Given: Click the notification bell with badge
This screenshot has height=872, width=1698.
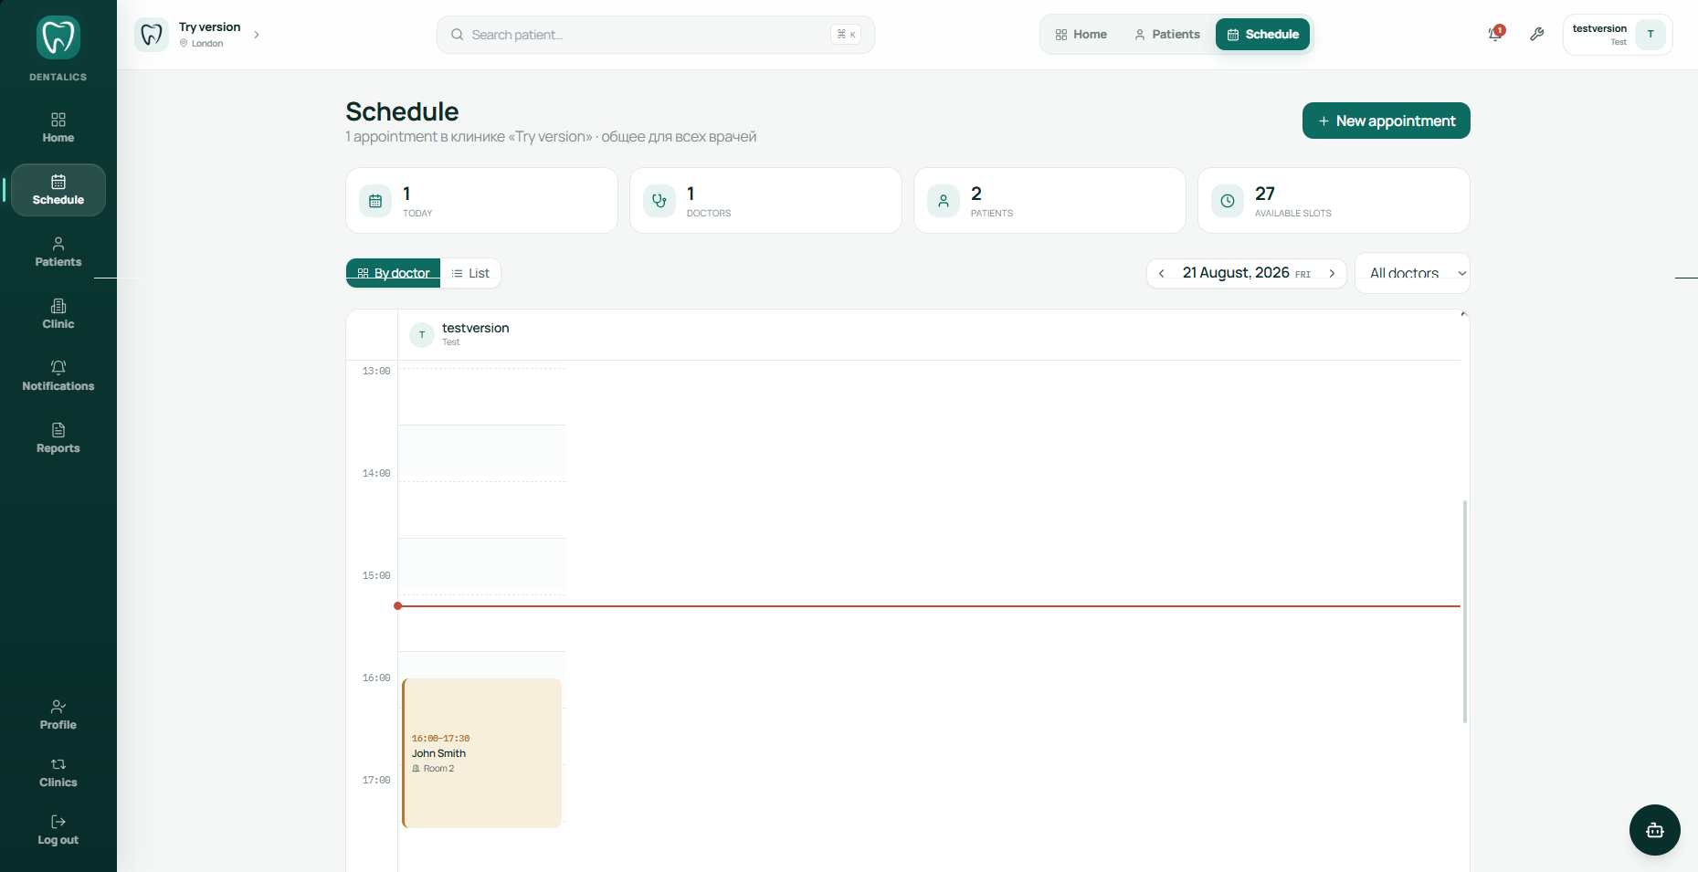Looking at the screenshot, I should coord(1495,34).
